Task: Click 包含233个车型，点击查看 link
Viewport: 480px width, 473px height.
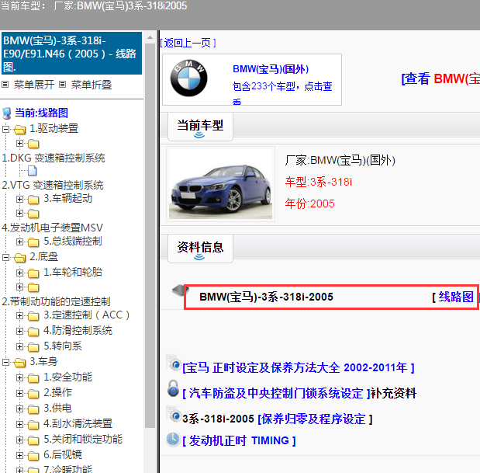Action: point(282,92)
